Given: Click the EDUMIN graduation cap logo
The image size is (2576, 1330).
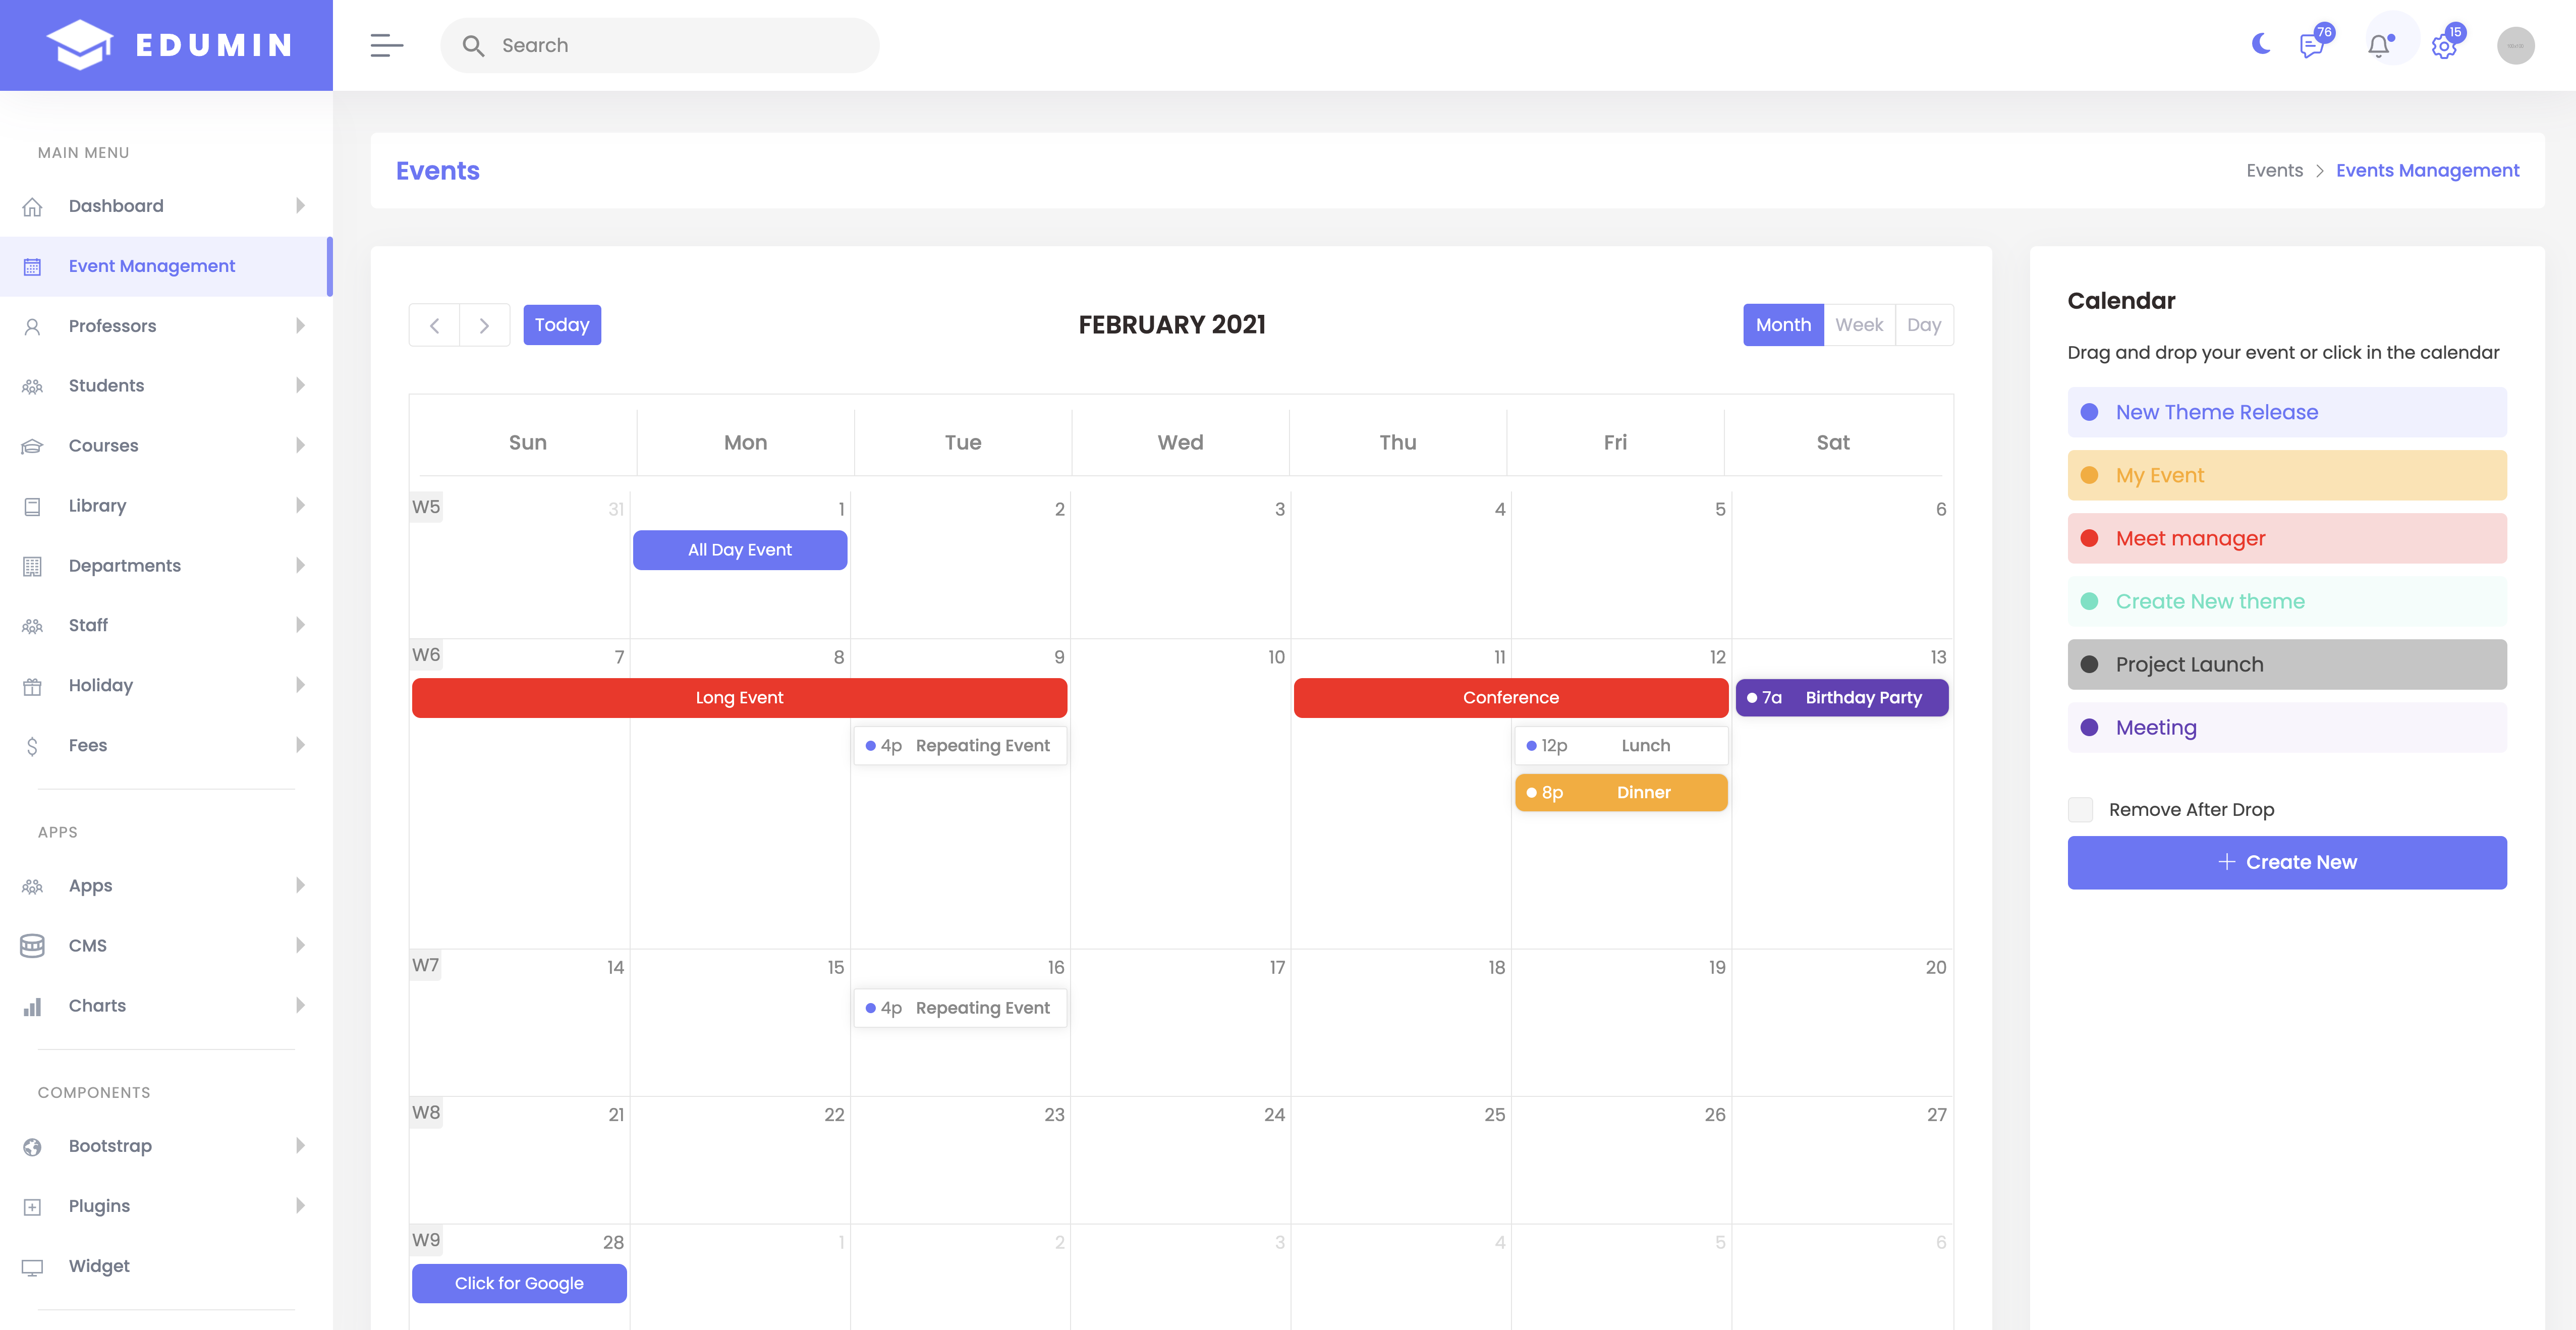Looking at the screenshot, I should pos(80,45).
